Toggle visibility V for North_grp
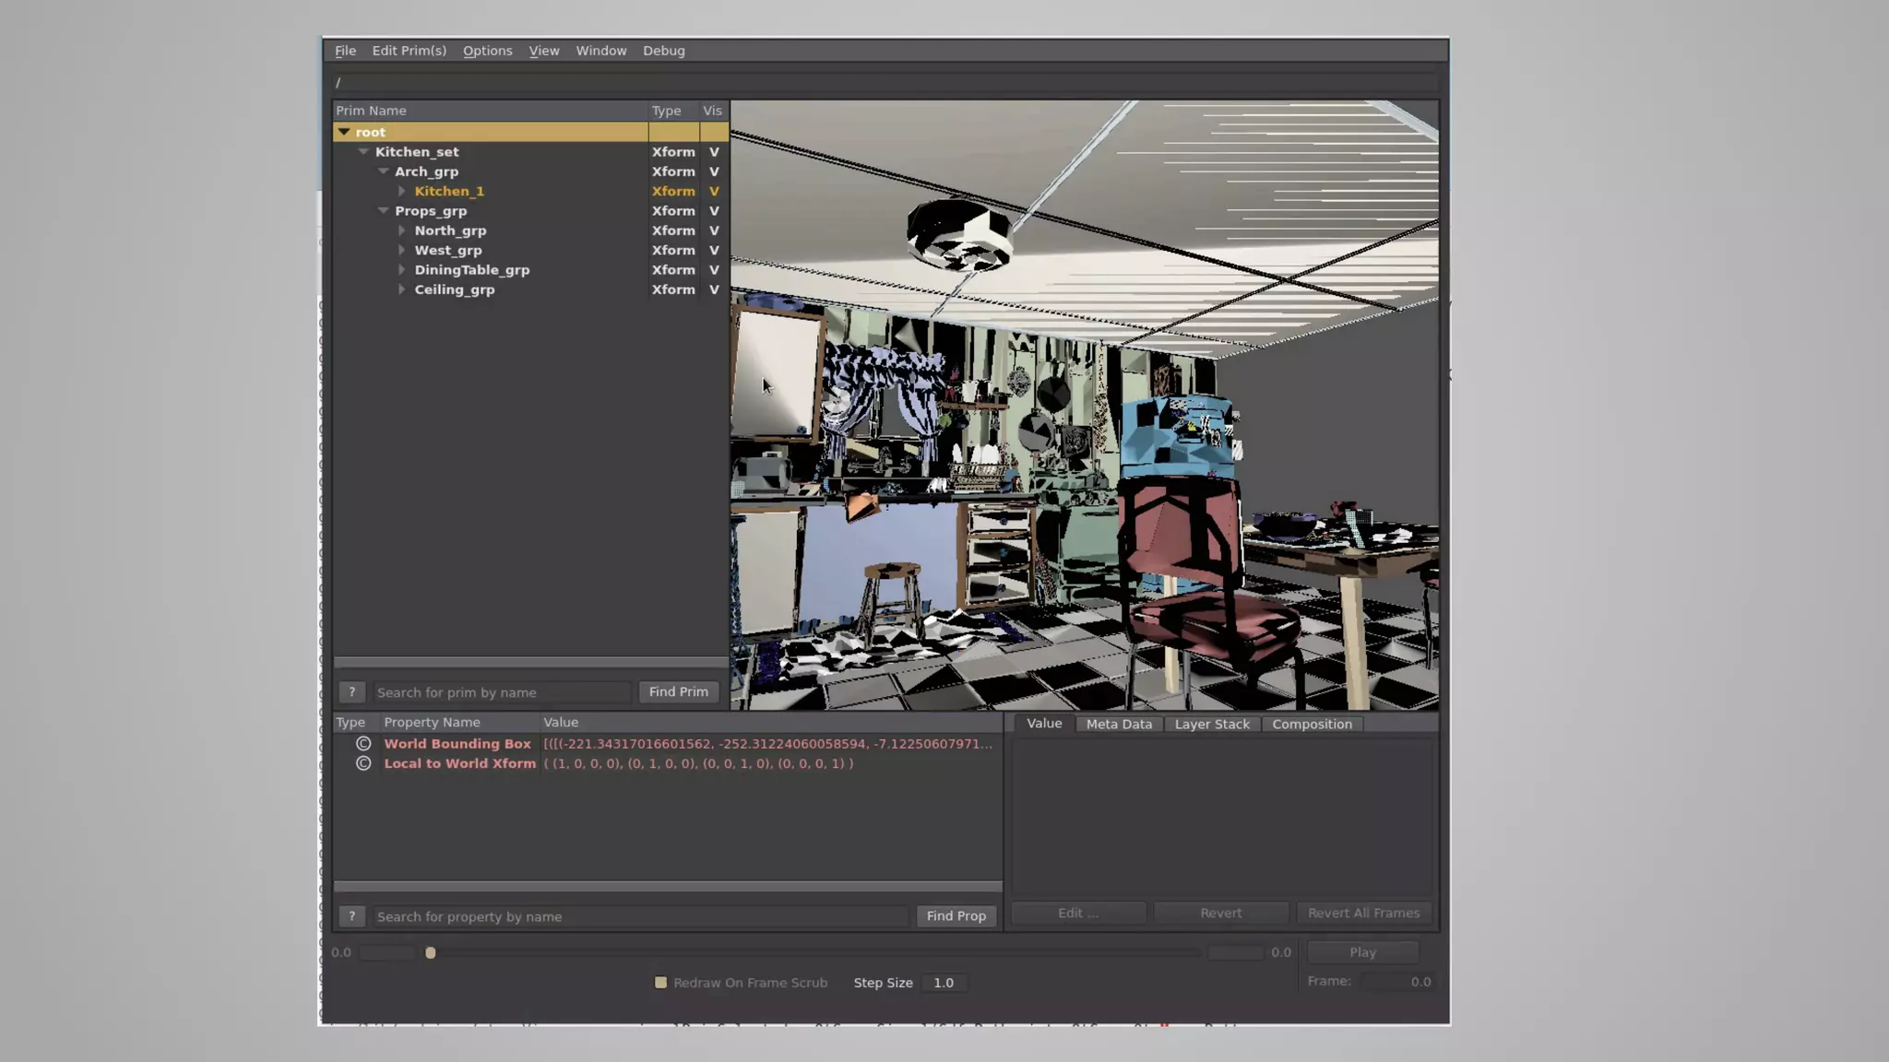This screenshot has height=1062, width=1889. [713, 230]
